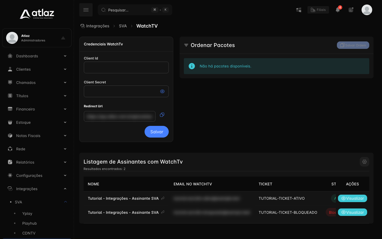Open the Filiais selector
Image resolution: width=382 pixels, height=239 pixels.
click(318, 10)
